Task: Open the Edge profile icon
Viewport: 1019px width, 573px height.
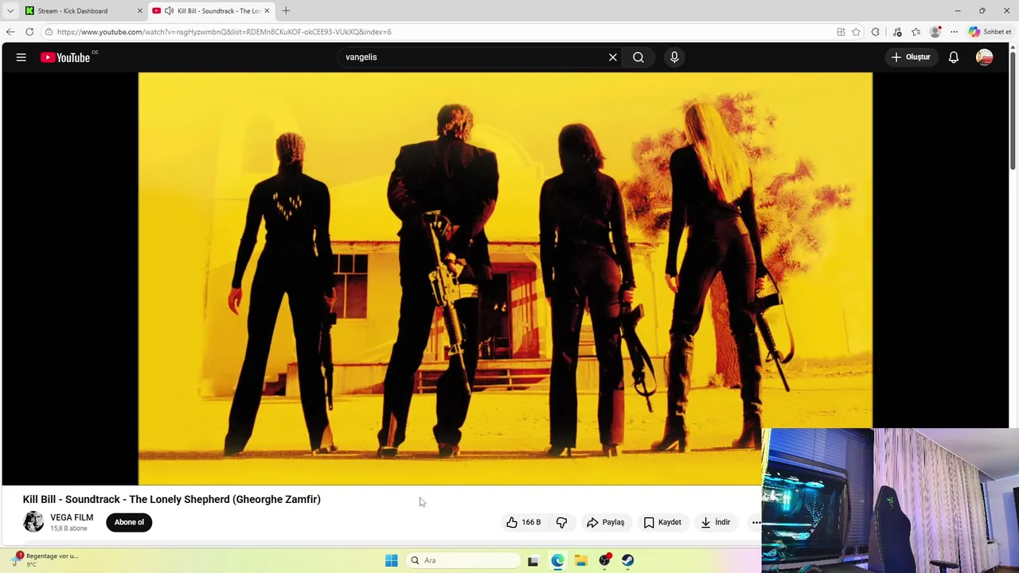Action: [x=935, y=32]
